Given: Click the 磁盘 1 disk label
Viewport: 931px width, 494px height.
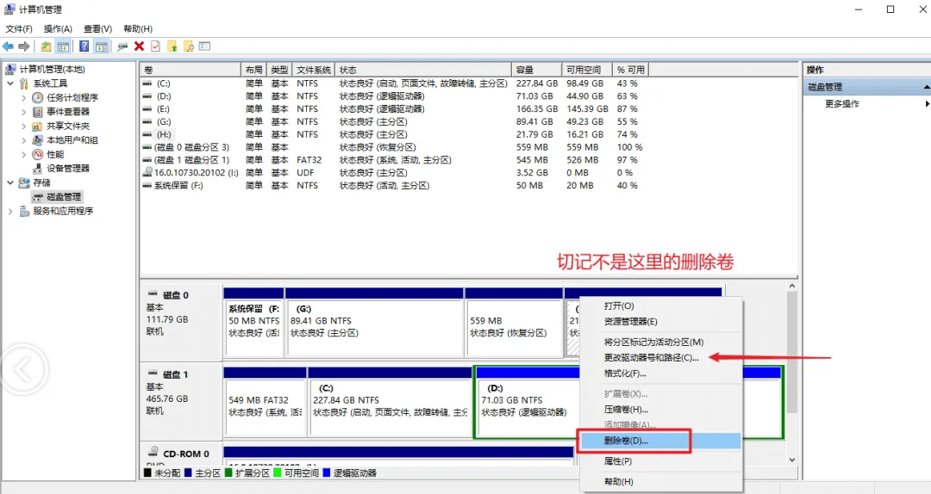Looking at the screenshot, I should pos(176,374).
